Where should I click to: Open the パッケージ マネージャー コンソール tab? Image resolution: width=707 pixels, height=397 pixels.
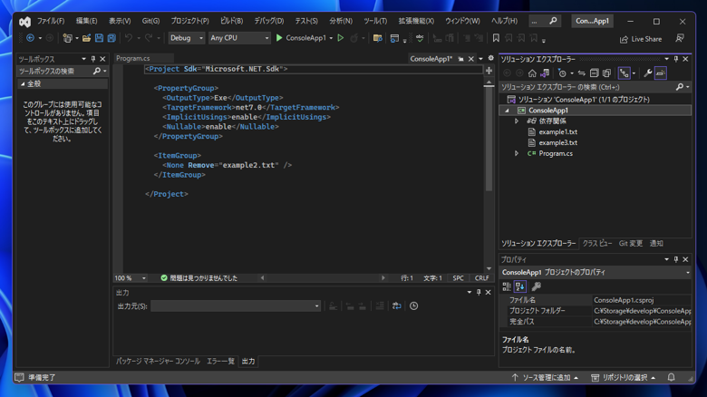tap(158, 361)
